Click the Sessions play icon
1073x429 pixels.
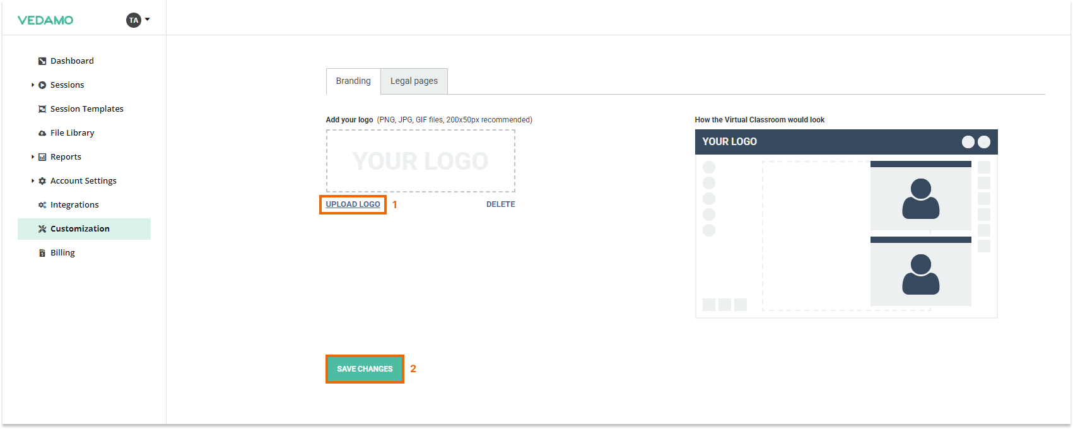tap(42, 85)
